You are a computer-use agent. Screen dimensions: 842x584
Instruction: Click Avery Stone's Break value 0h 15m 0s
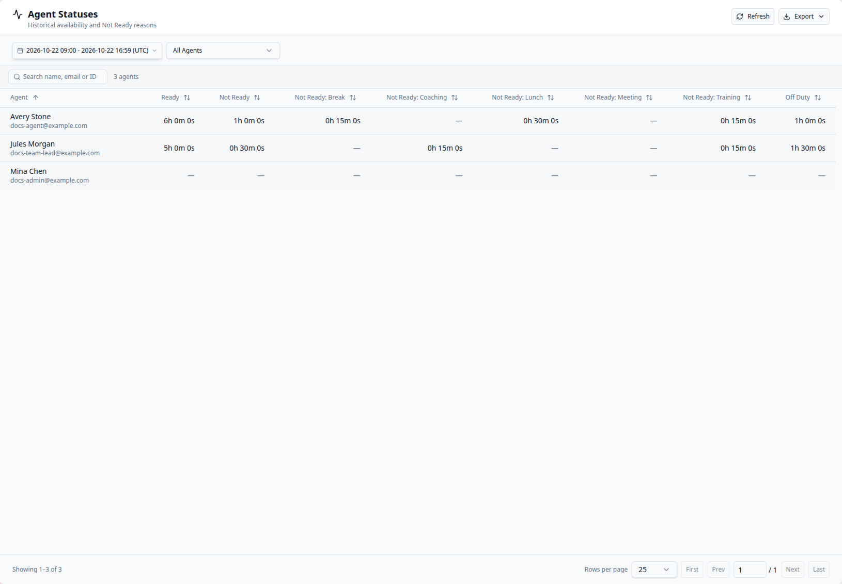click(343, 121)
